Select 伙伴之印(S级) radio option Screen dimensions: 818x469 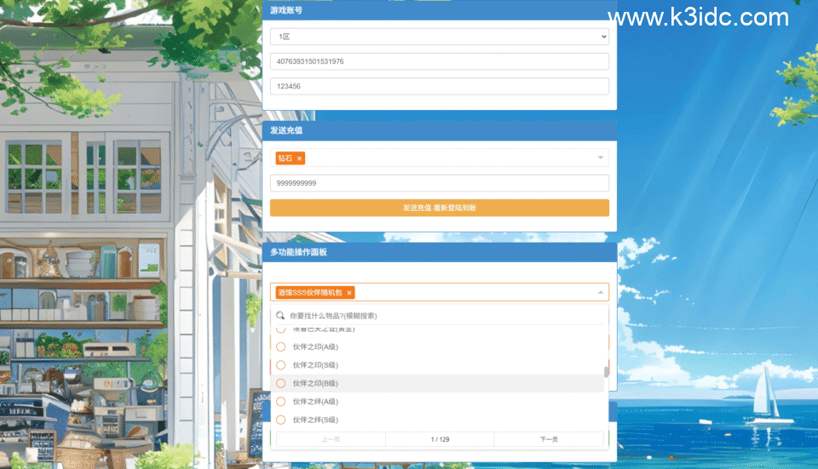(280, 365)
